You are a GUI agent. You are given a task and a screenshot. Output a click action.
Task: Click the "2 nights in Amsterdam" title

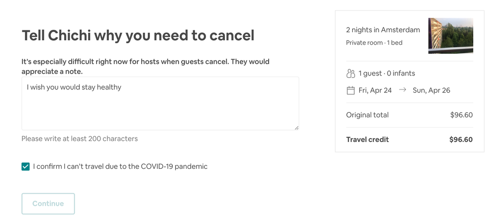click(383, 30)
